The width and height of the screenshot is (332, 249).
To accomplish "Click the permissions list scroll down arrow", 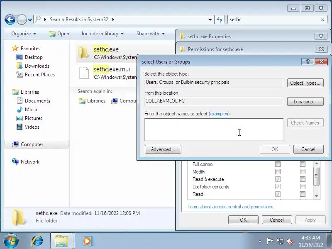I will tap(317, 196).
